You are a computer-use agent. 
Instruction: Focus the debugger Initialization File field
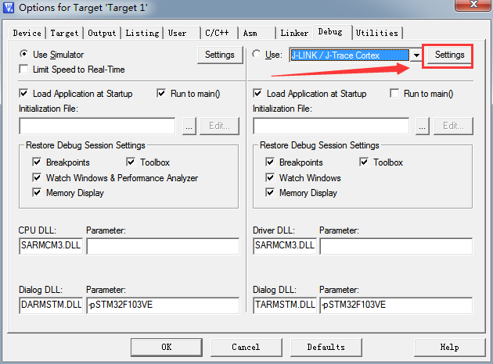point(331,126)
